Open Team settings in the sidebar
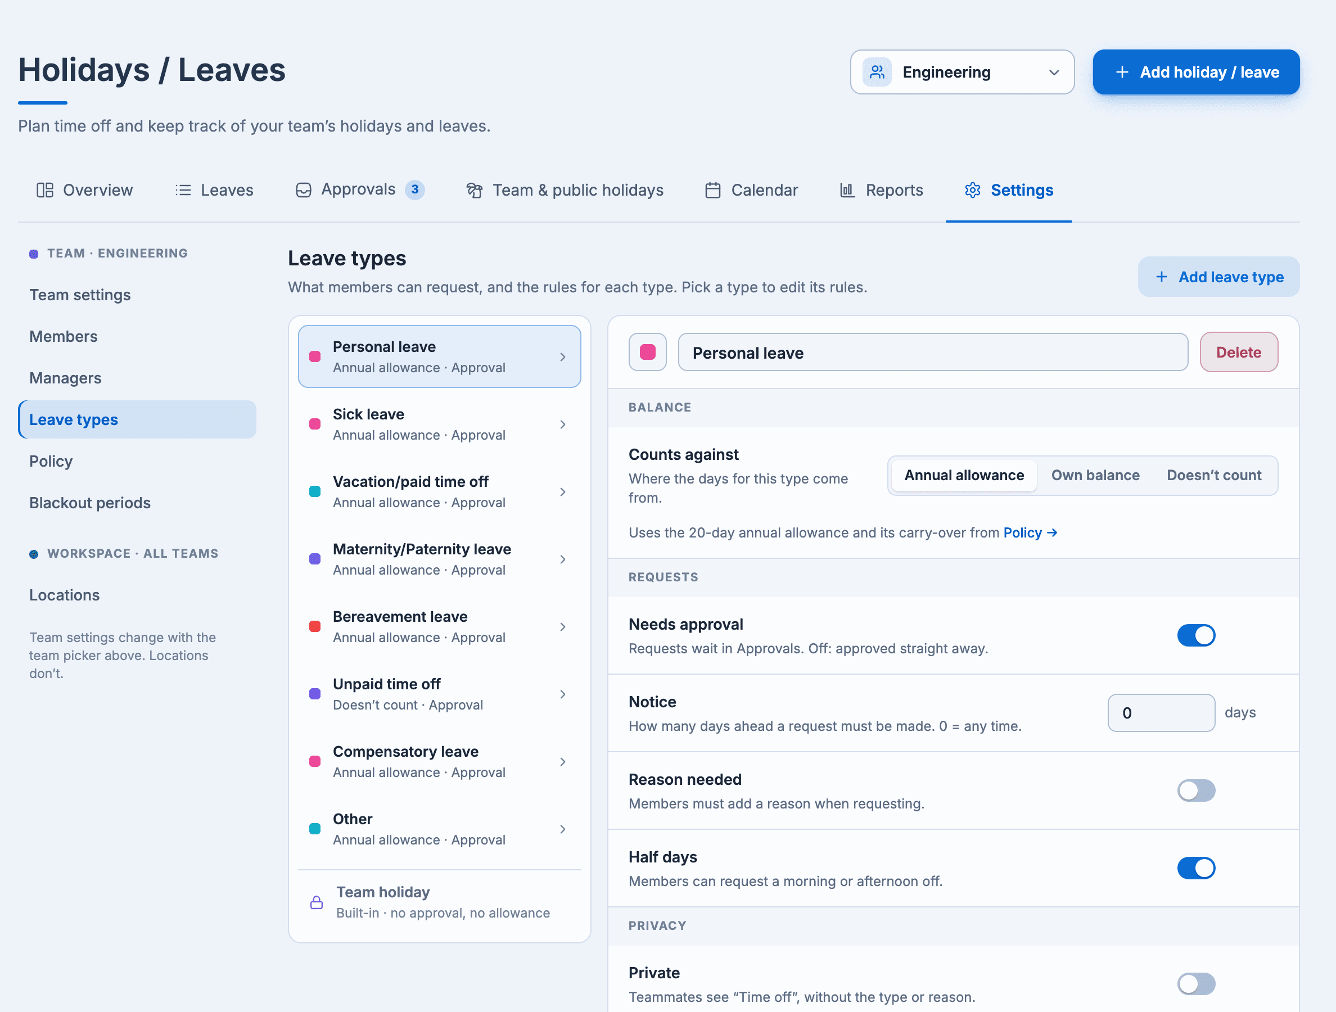This screenshot has height=1012, width=1336. point(137,295)
